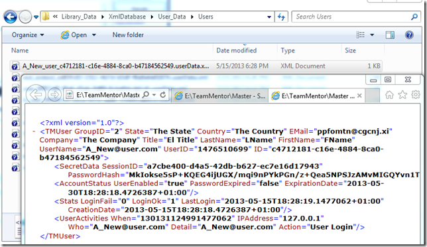Maximize the Internet Explorer window

pyautogui.click(x=388, y=80)
